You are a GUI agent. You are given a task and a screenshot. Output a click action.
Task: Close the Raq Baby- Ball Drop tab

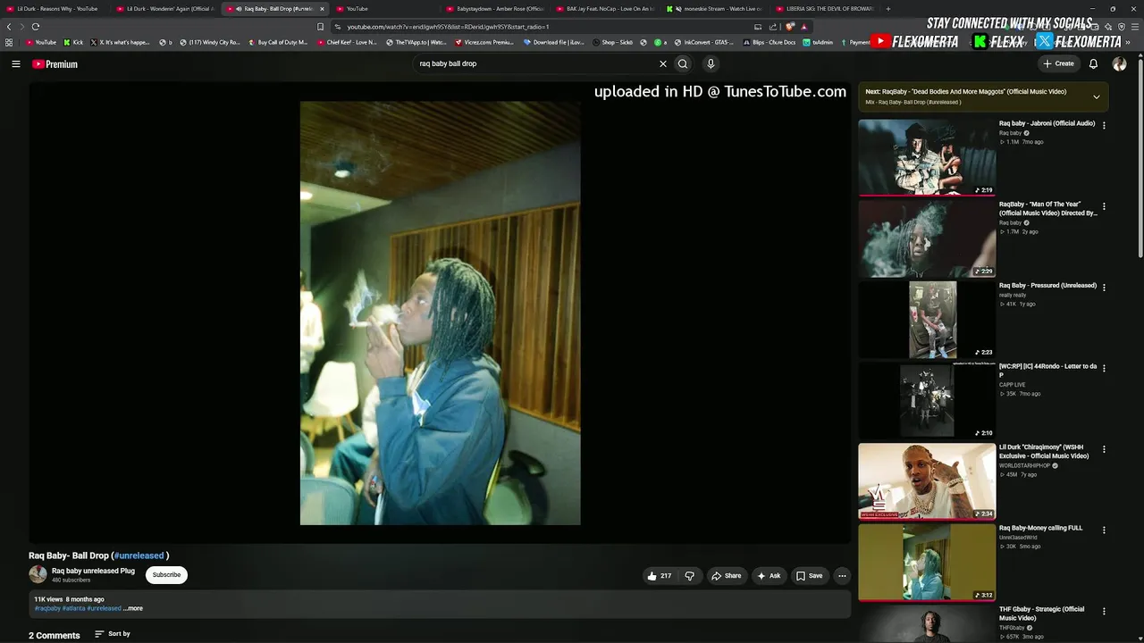(323, 9)
